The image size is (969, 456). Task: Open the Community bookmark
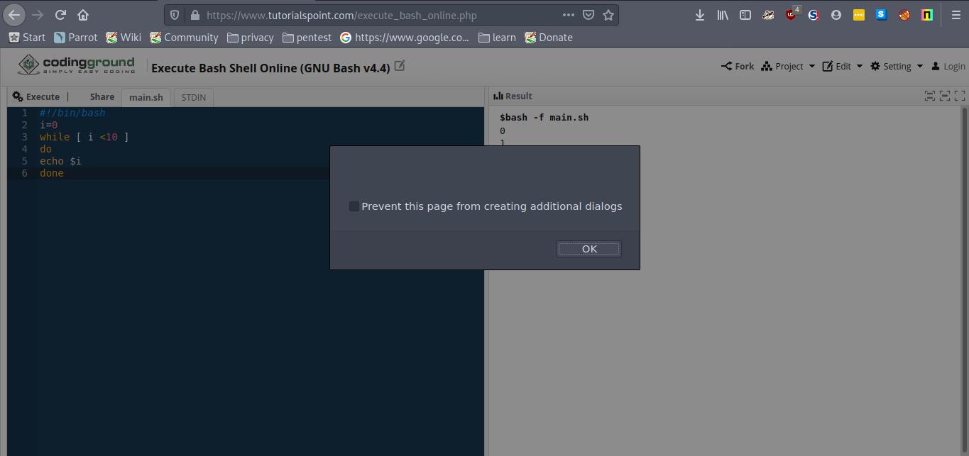(184, 38)
